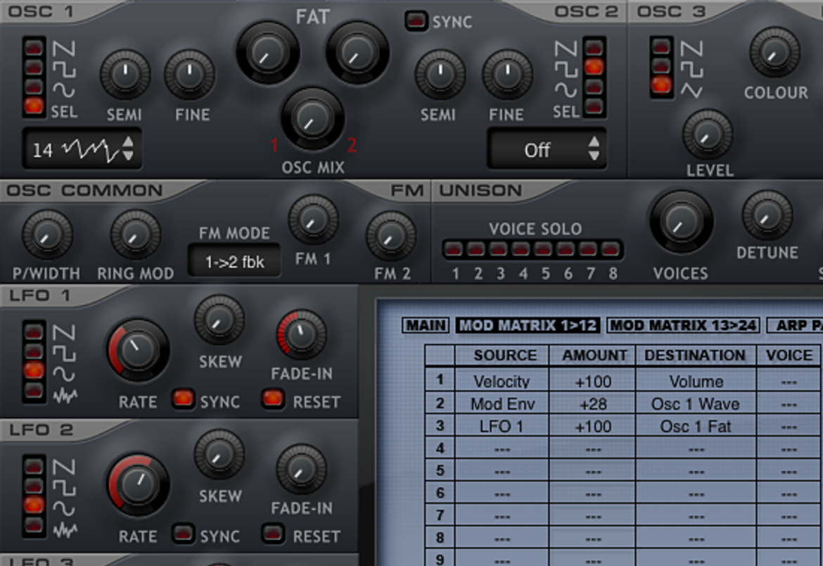Select sawtooth shape LED on LFO 2

coord(34,466)
